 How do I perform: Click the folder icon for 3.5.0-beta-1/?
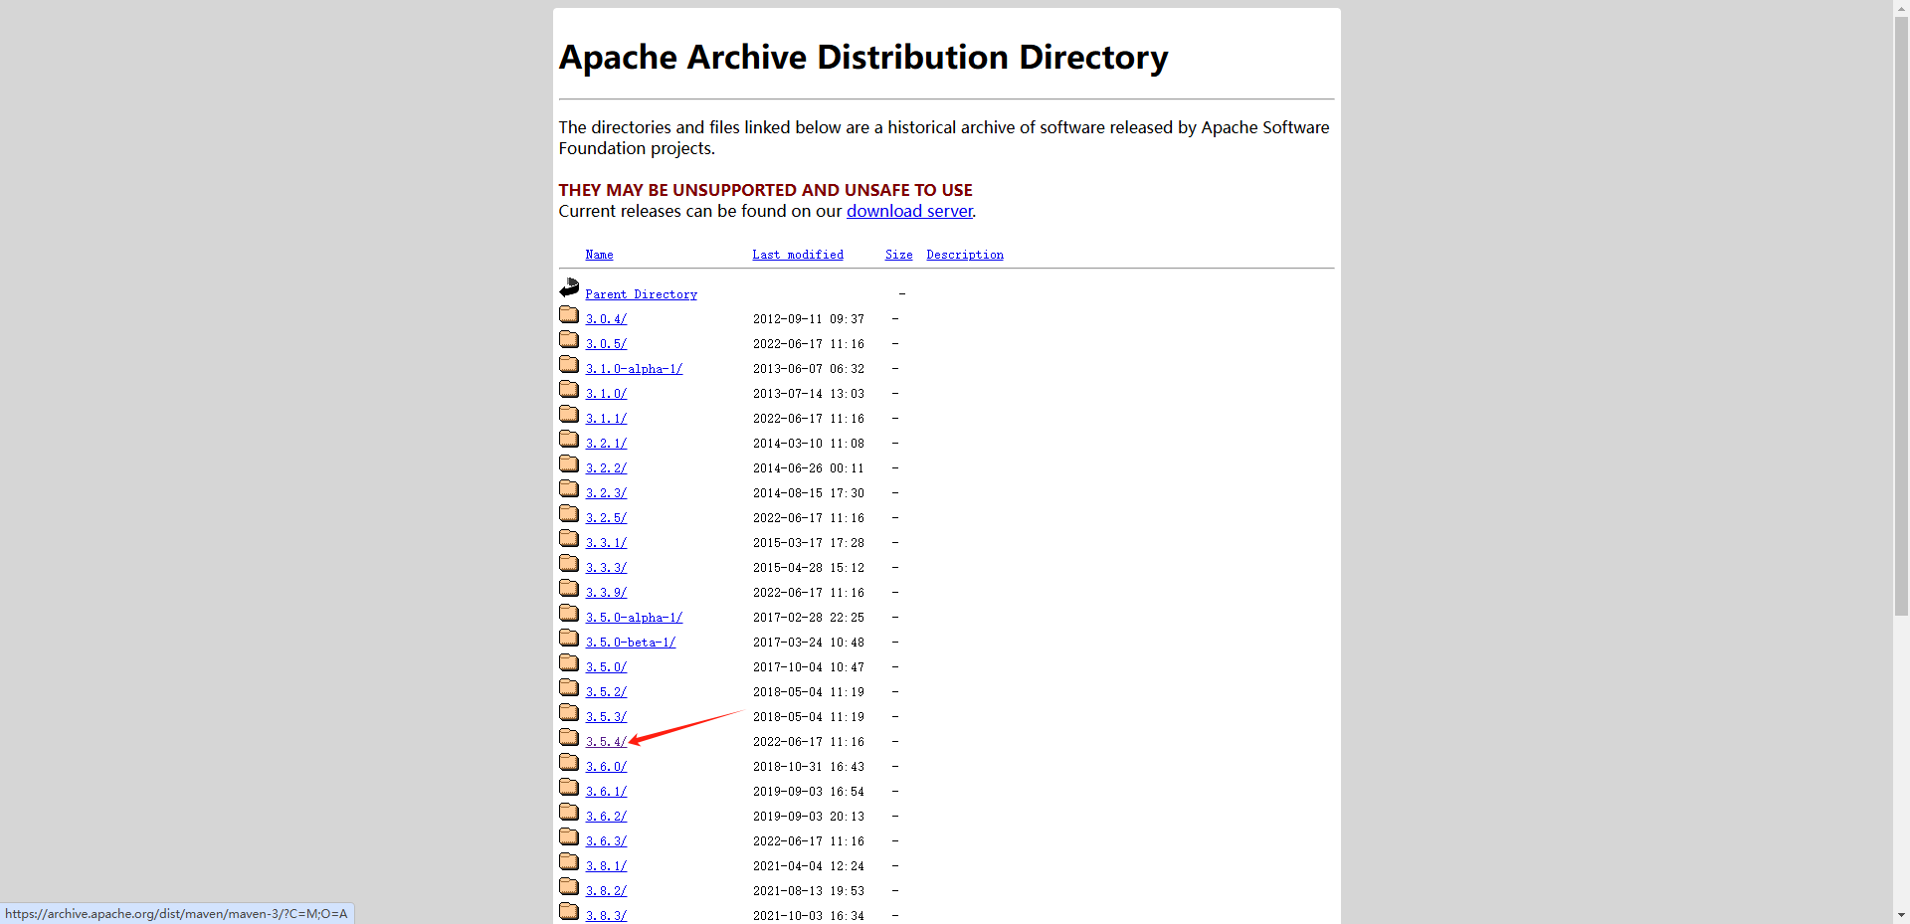coord(569,638)
